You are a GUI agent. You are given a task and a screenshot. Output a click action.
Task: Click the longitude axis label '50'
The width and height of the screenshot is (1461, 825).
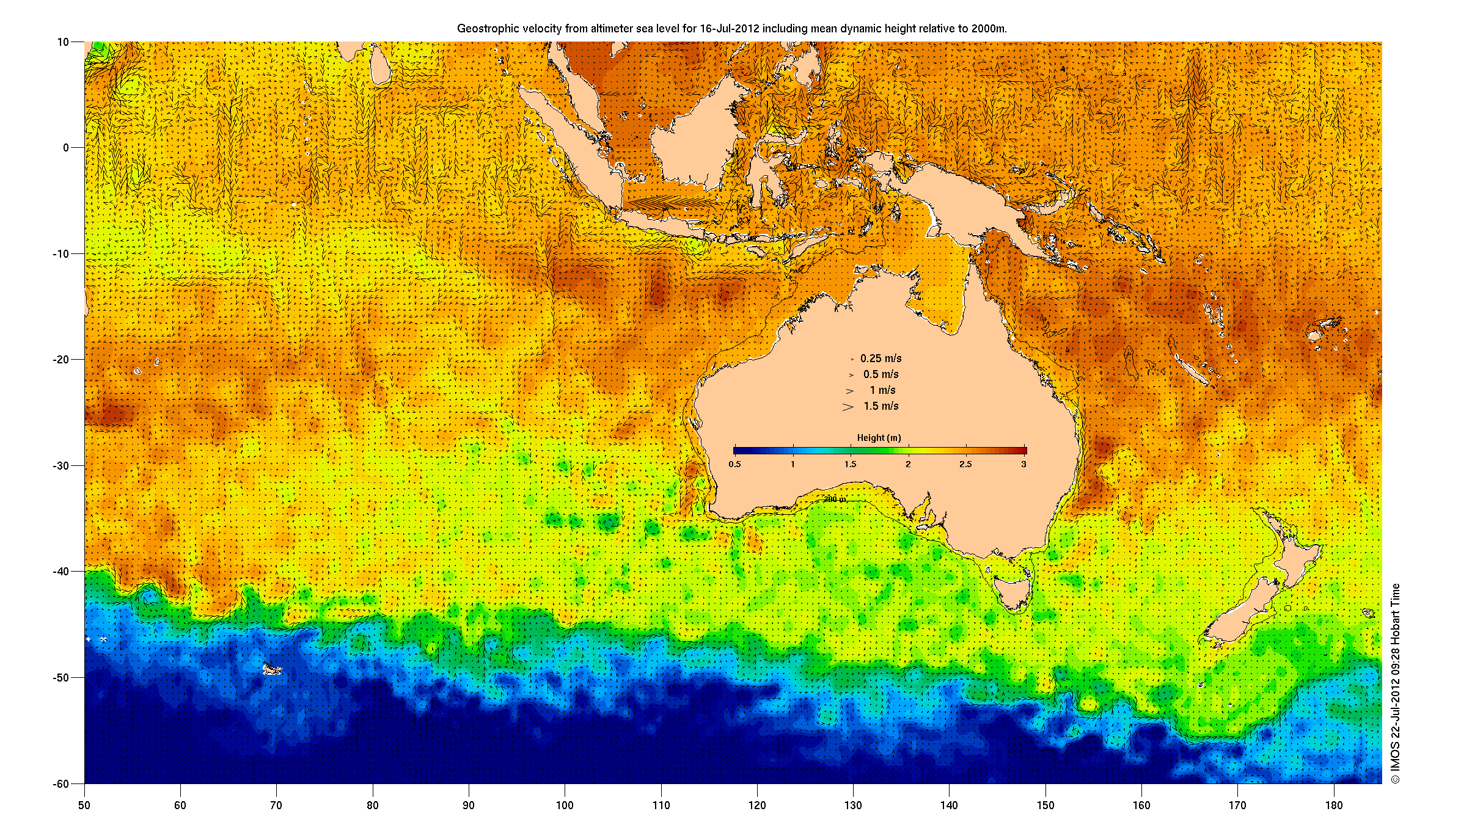coord(84,805)
